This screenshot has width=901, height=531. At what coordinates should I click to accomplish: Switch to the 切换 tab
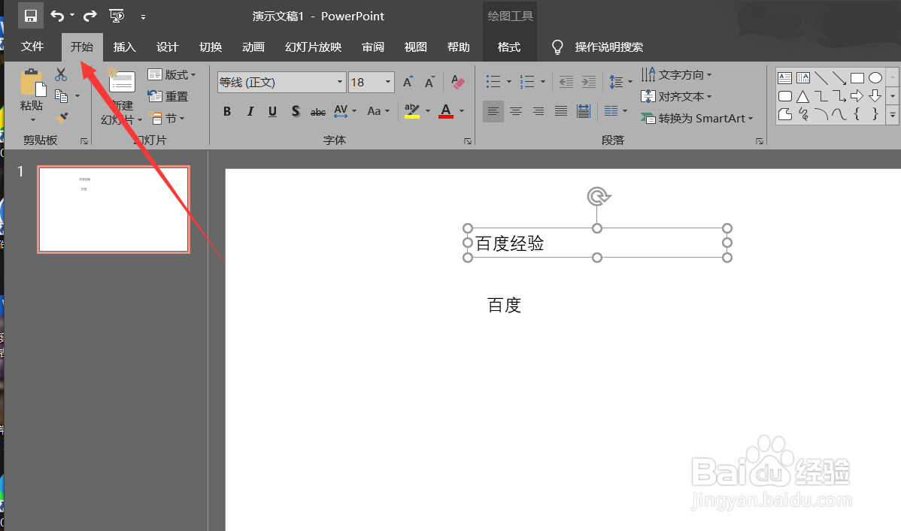(211, 47)
